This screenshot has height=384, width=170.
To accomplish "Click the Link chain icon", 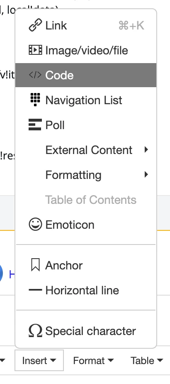I will coord(35,25).
